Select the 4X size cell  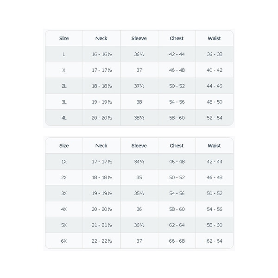click(x=64, y=209)
